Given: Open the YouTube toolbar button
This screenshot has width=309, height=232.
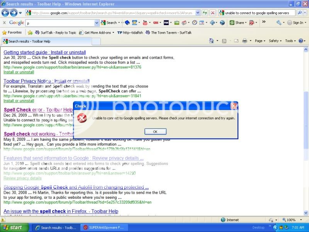Looking at the screenshot, I should pyautogui.click(x=145, y=23).
